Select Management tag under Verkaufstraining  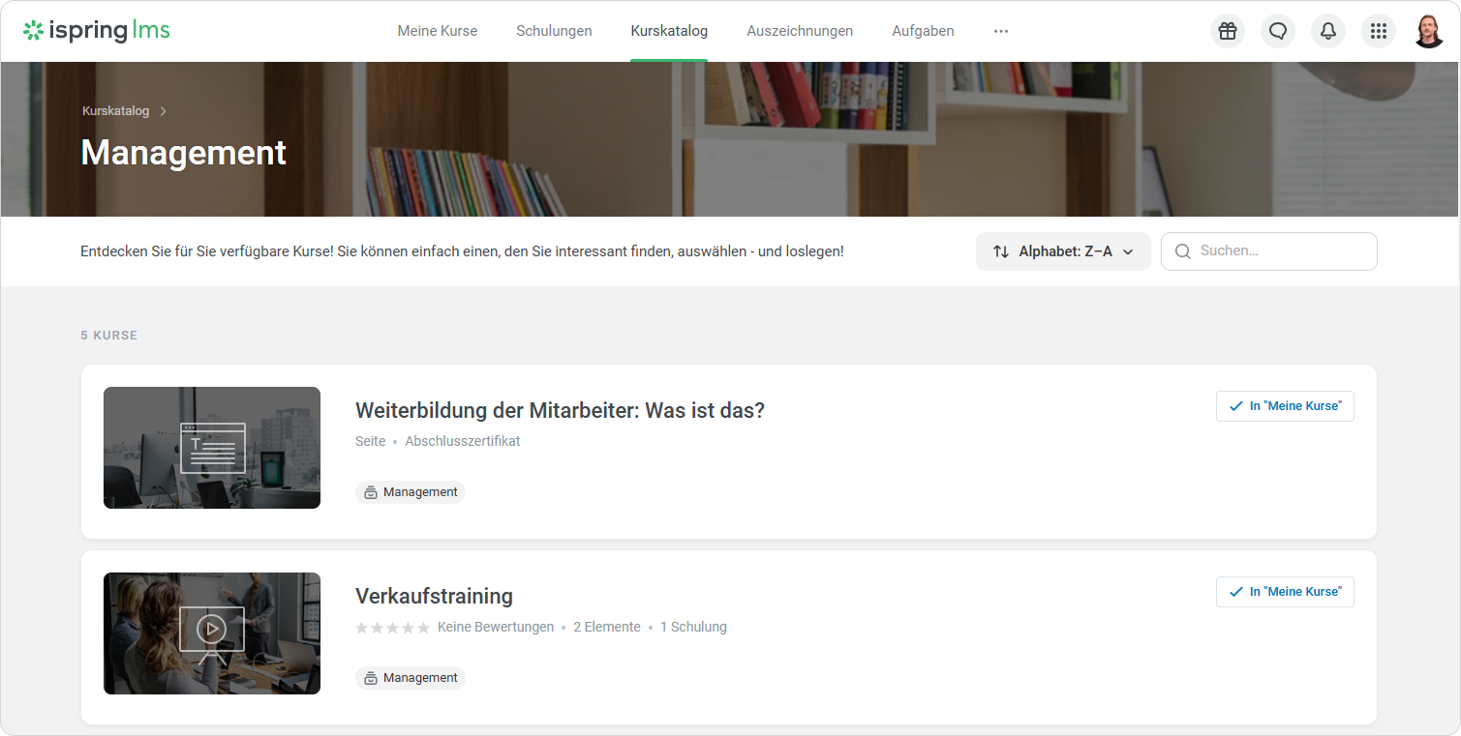pos(411,678)
